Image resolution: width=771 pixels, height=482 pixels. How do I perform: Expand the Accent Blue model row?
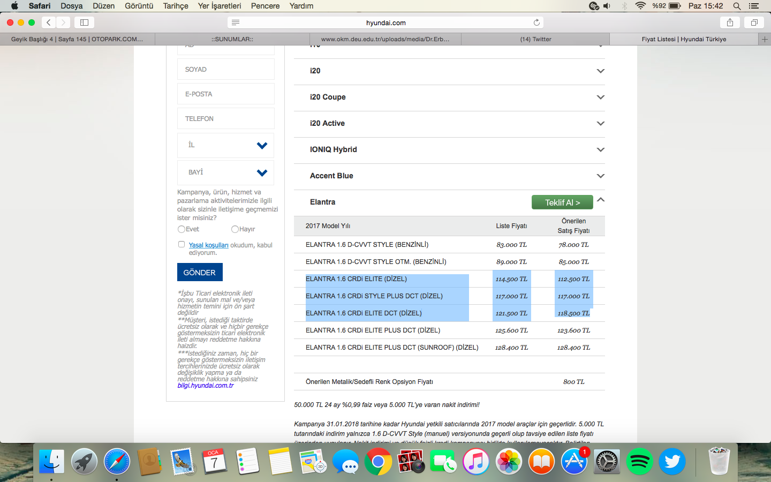pyautogui.click(x=449, y=176)
